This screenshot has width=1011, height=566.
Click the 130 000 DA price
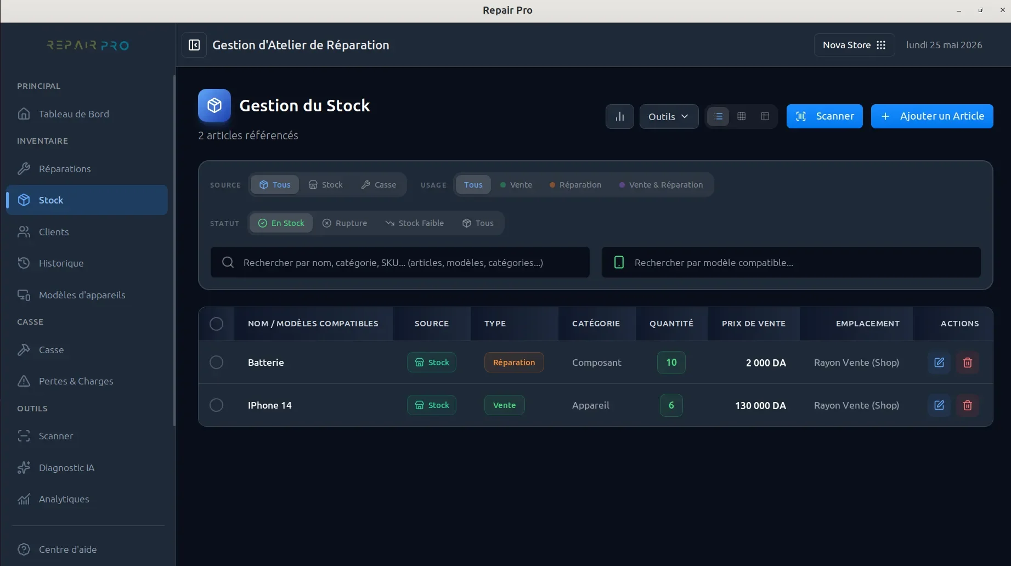pos(760,405)
